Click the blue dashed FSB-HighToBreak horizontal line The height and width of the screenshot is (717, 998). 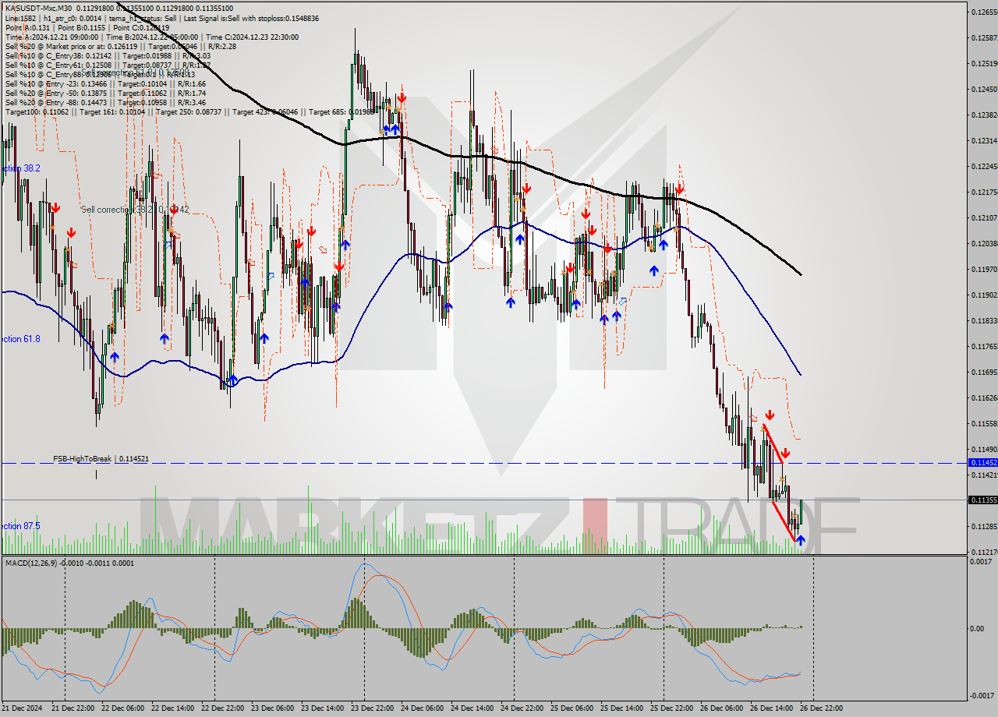point(483,463)
